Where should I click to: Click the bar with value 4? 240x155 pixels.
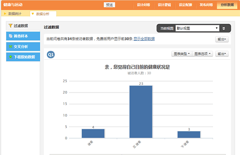(x=93, y=133)
